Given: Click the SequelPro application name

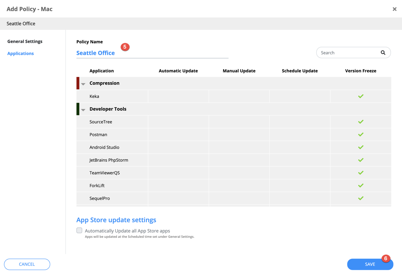Looking at the screenshot, I should pos(100,198).
